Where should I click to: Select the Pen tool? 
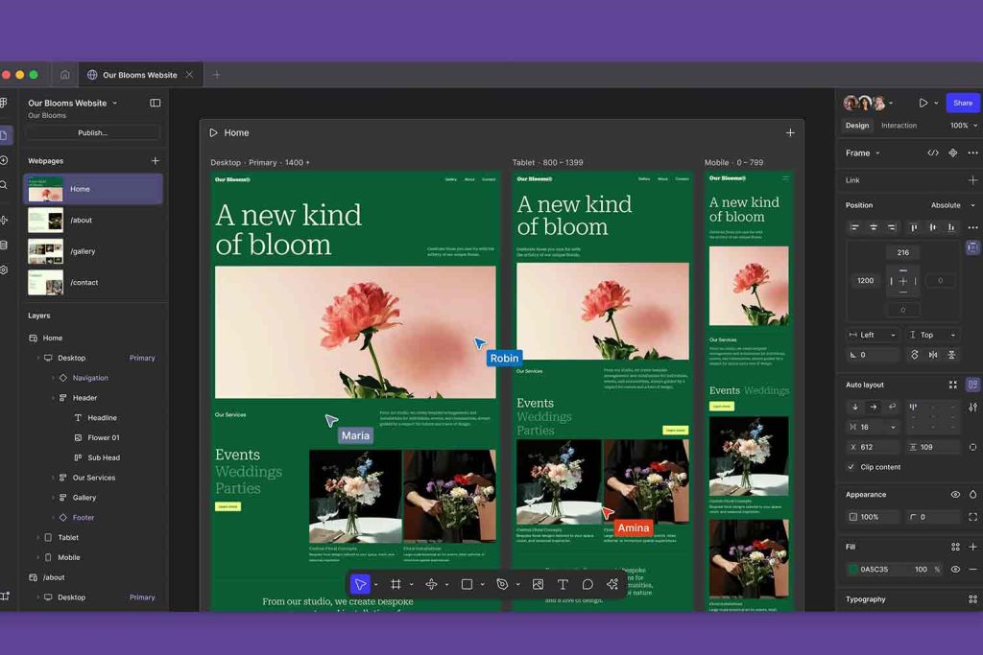click(x=502, y=584)
